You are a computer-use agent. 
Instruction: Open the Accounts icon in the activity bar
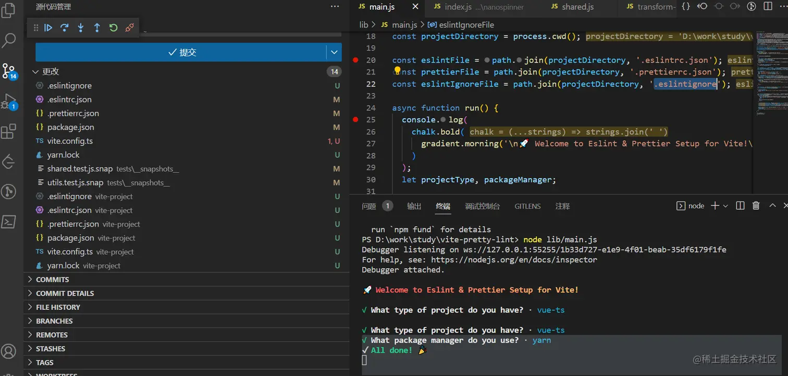[9, 351]
